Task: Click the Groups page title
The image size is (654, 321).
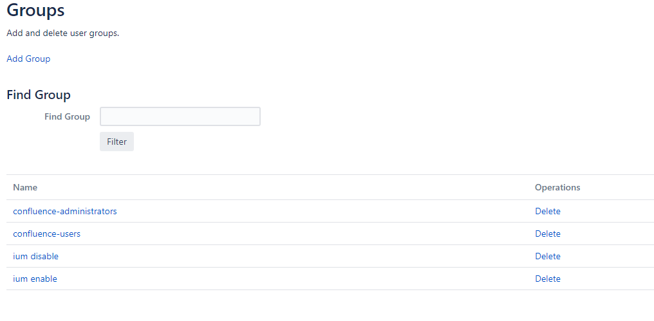Action: [x=35, y=11]
